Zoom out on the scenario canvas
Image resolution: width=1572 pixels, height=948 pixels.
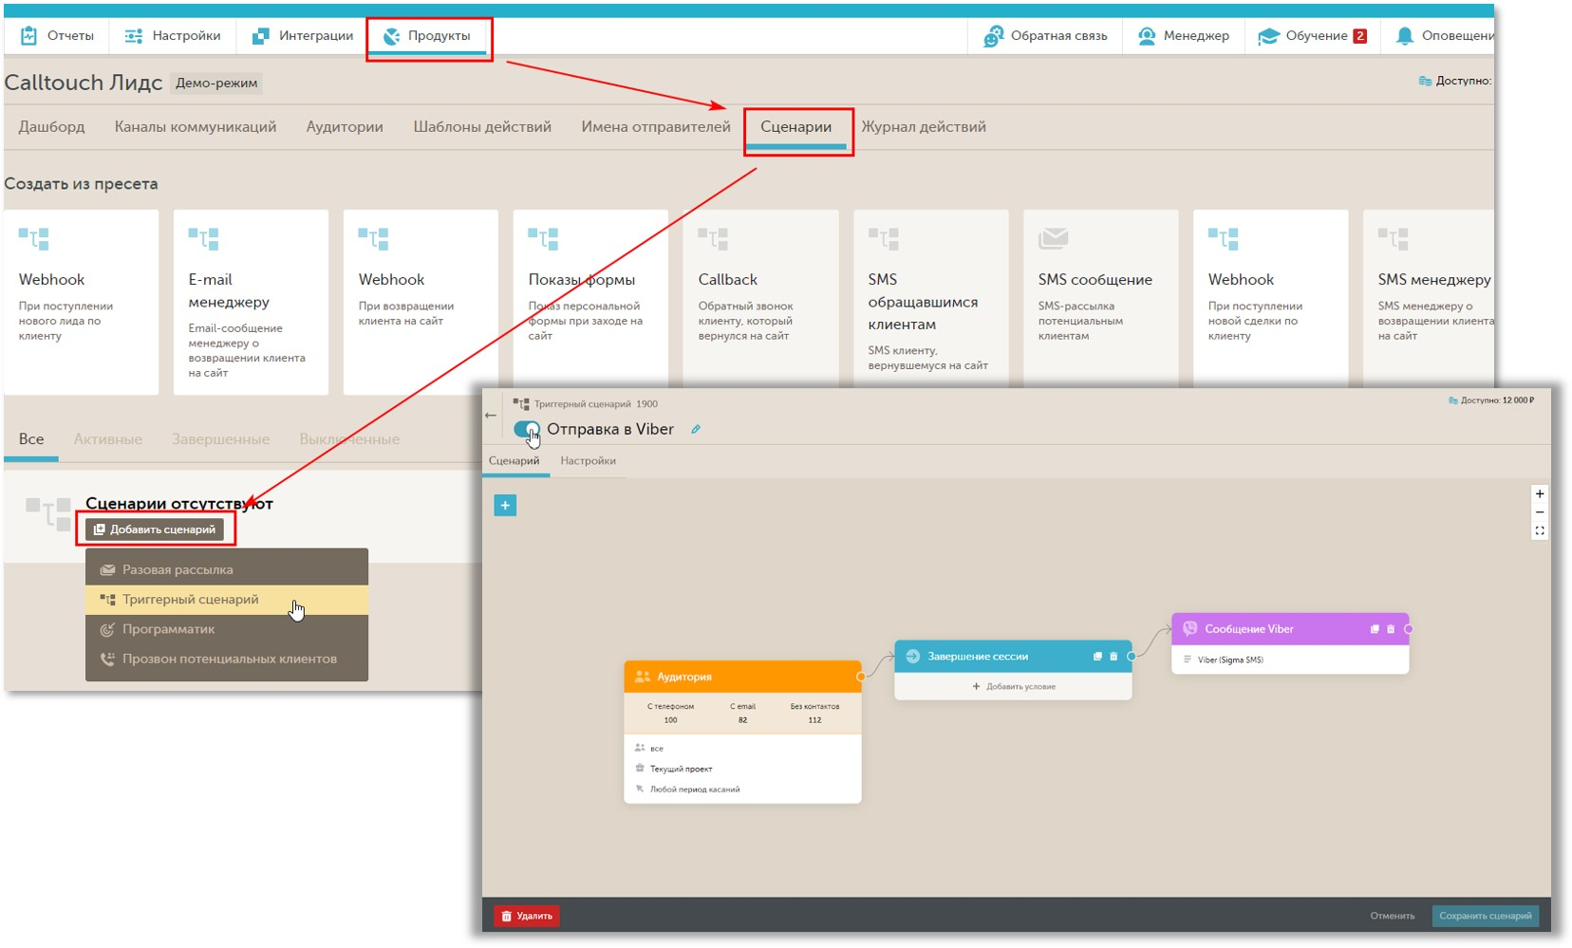tap(1540, 512)
